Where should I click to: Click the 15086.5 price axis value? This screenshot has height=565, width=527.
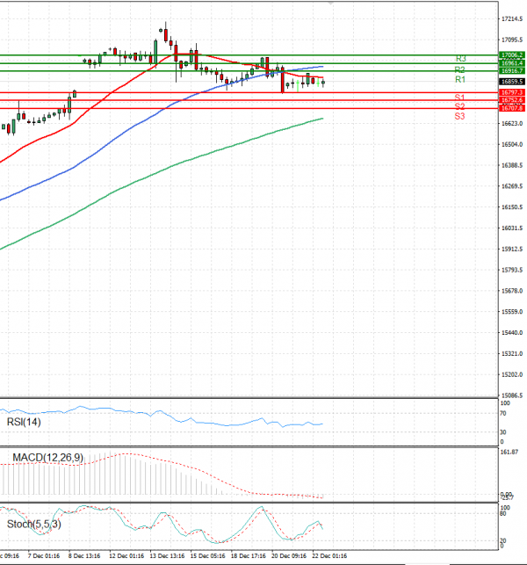[512, 395]
